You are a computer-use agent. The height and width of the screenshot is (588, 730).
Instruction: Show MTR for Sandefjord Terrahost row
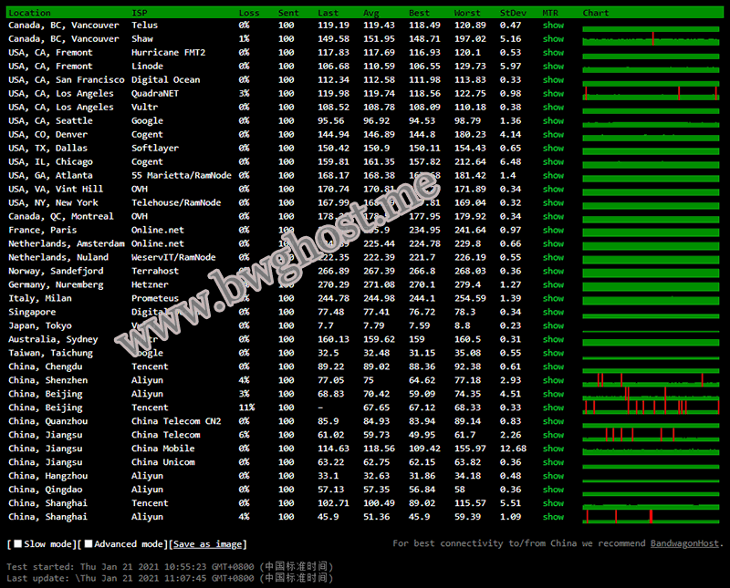[x=553, y=271]
